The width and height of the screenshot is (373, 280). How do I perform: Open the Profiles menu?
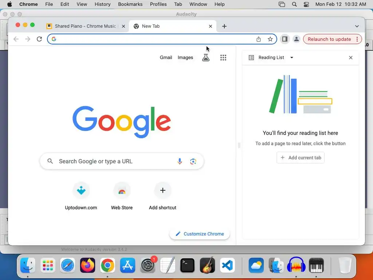(x=158, y=4)
